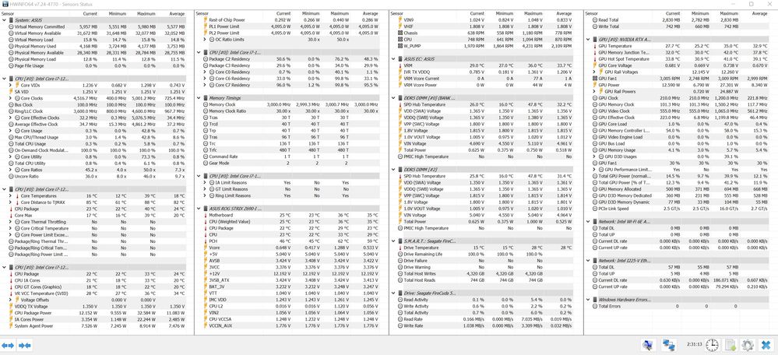The image size is (778, 355).
Task: Open the remote network computers icon
Action: pyautogui.click(x=669, y=345)
